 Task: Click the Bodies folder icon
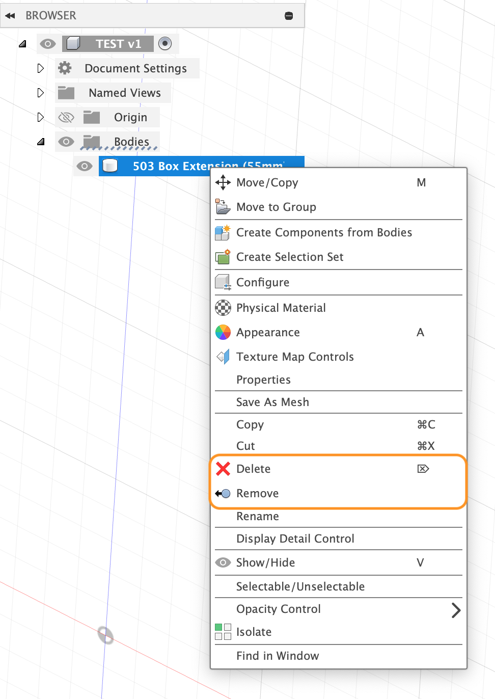(92, 141)
